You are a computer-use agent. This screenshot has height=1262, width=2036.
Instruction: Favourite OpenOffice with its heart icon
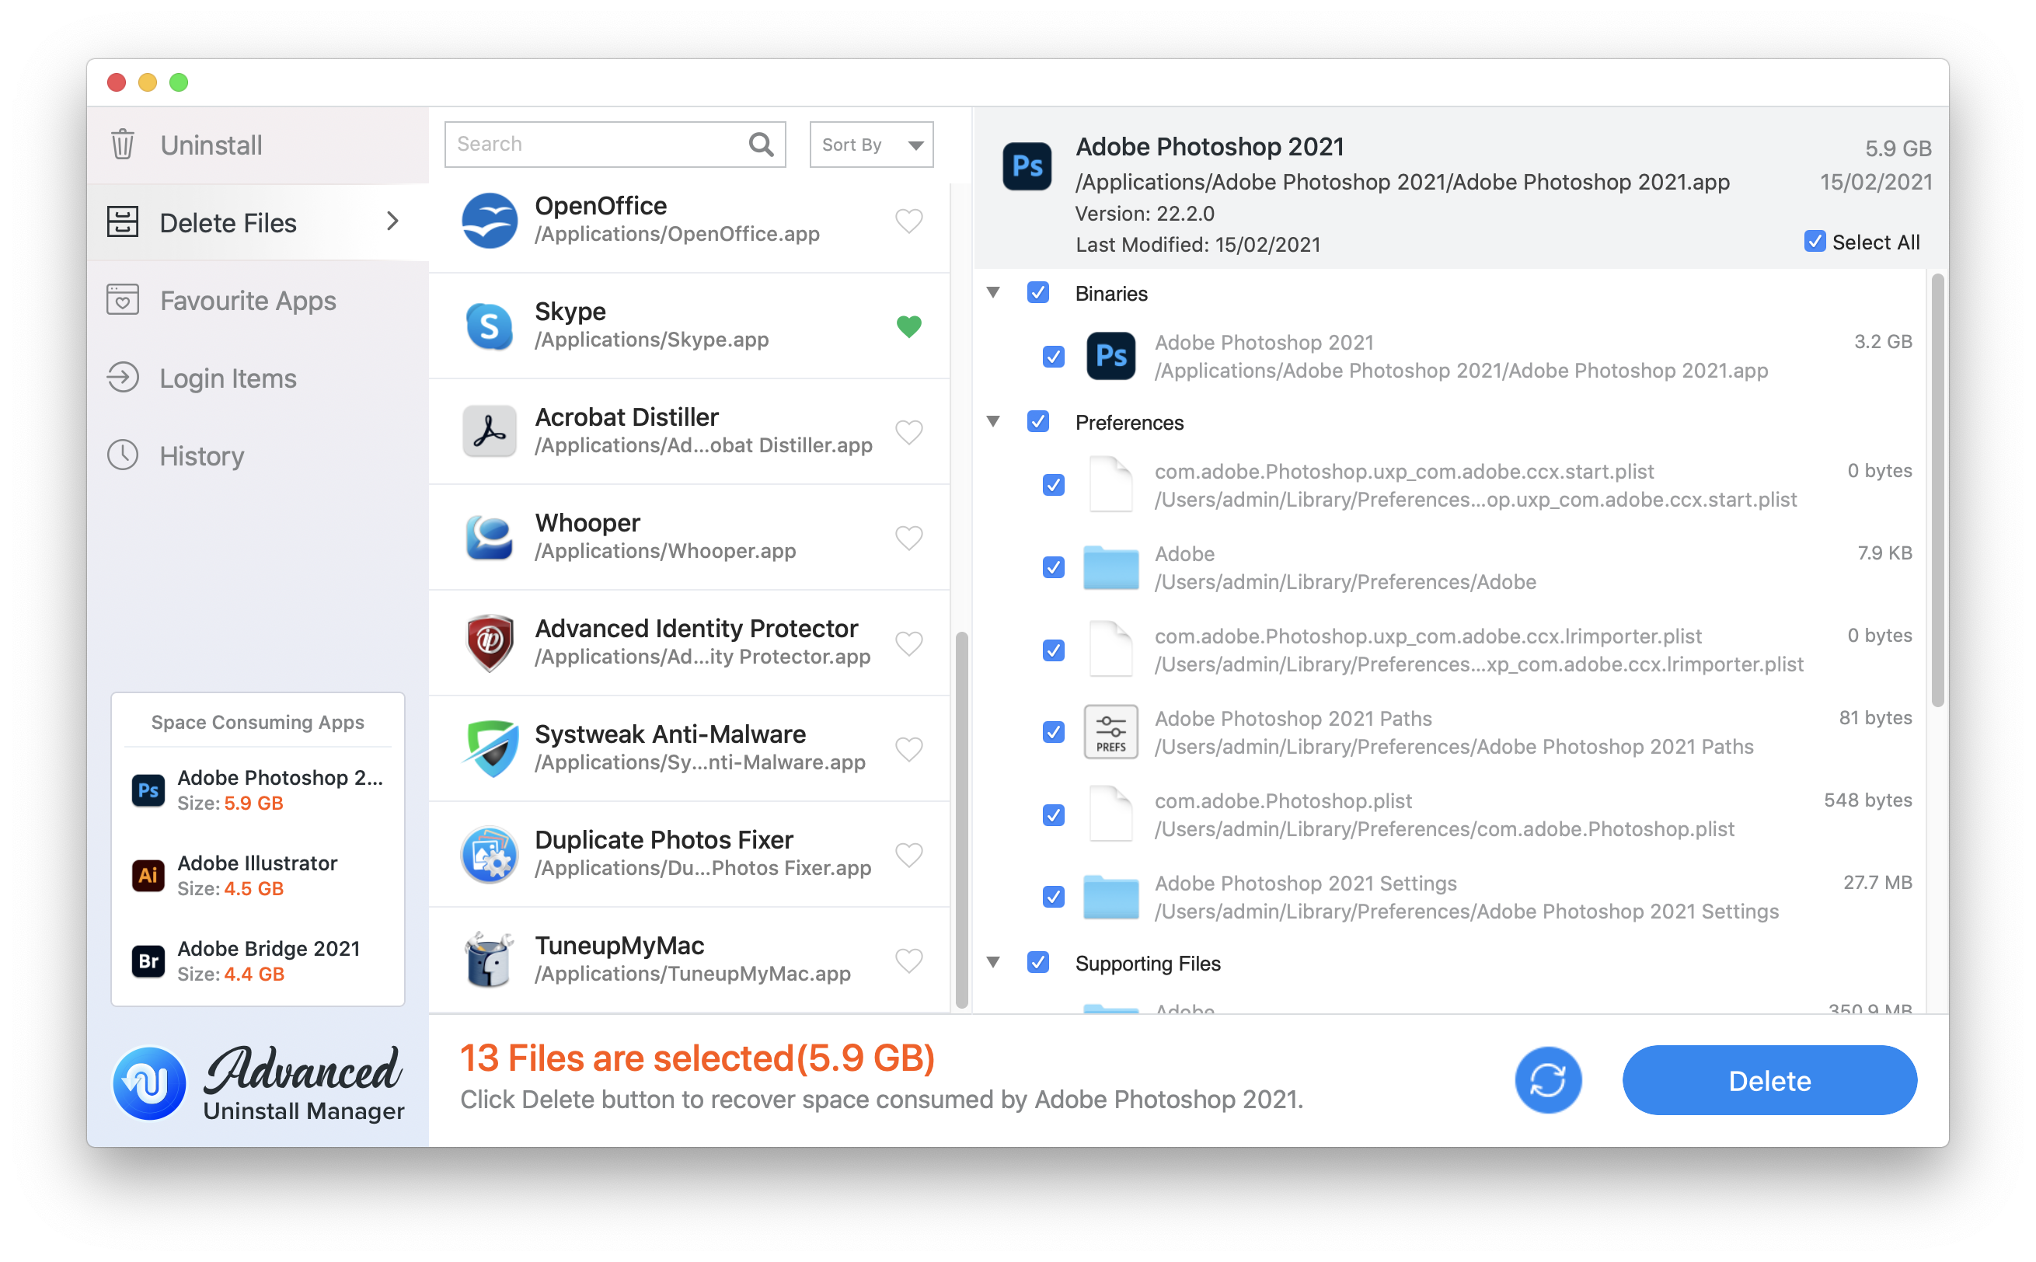[x=908, y=221]
